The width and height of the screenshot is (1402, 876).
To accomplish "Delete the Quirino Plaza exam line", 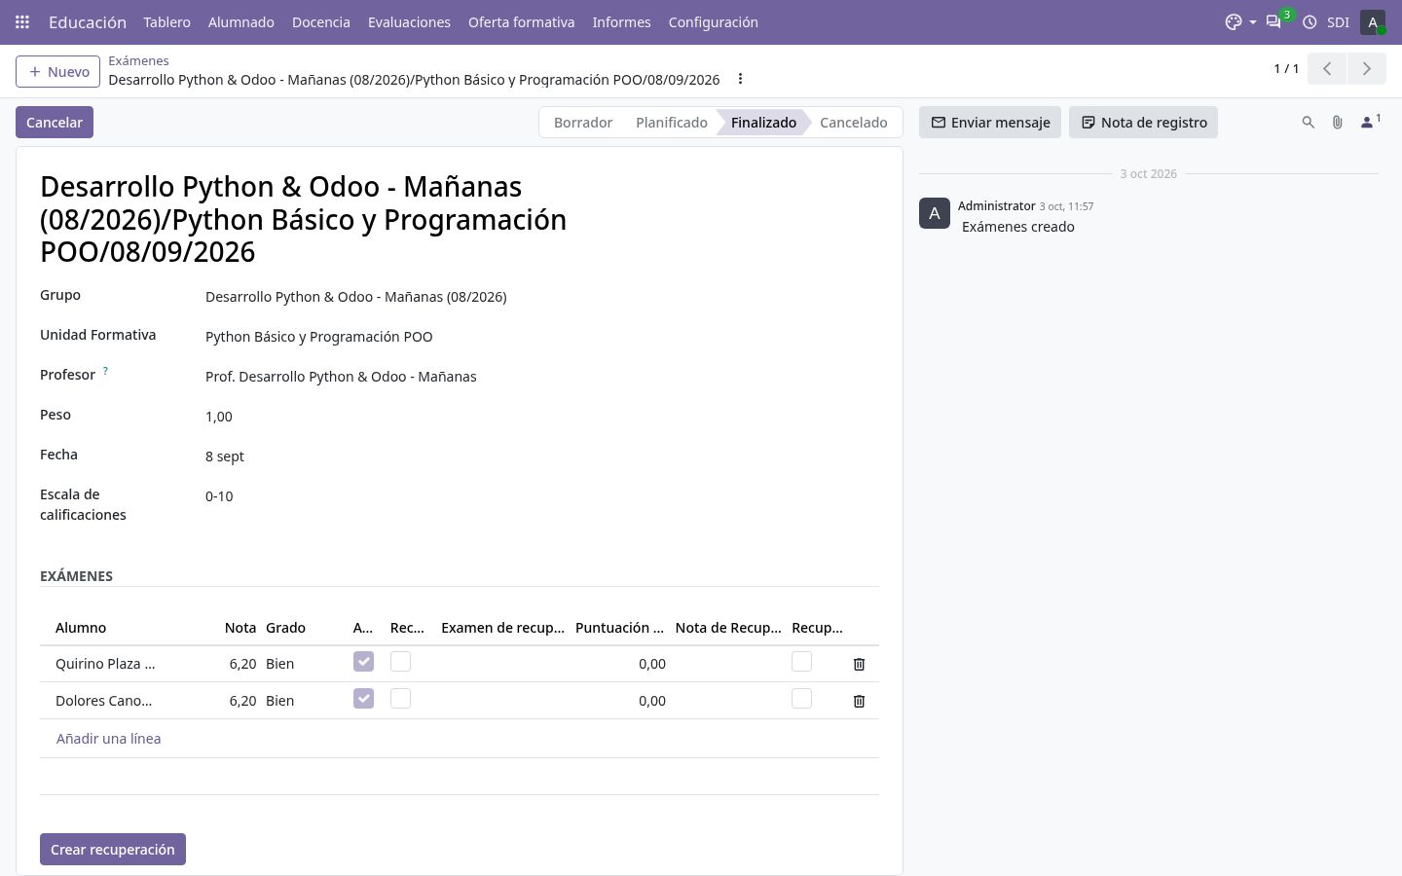I will point(859,664).
